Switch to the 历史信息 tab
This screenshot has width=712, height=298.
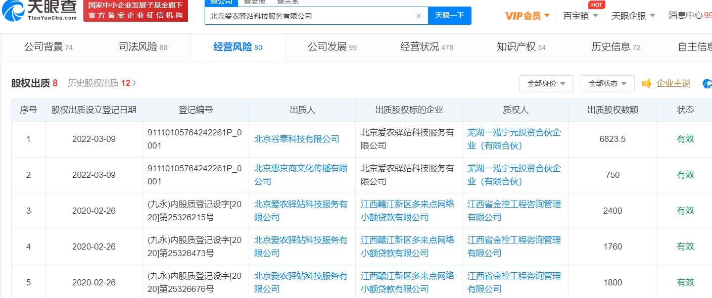click(615, 47)
